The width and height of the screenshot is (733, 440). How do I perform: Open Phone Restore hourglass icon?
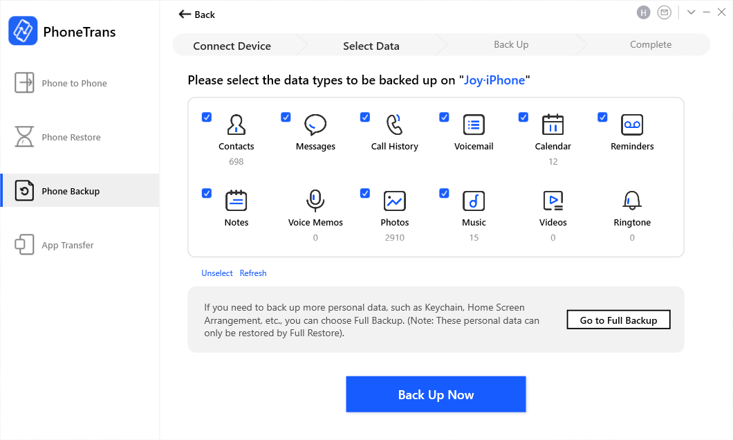tap(24, 136)
